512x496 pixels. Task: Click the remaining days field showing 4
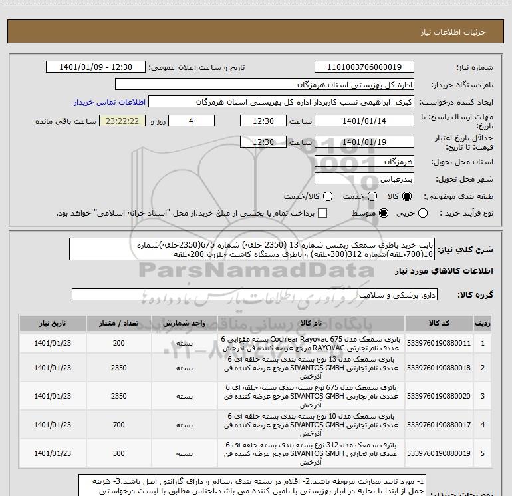pyautogui.click(x=192, y=121)
